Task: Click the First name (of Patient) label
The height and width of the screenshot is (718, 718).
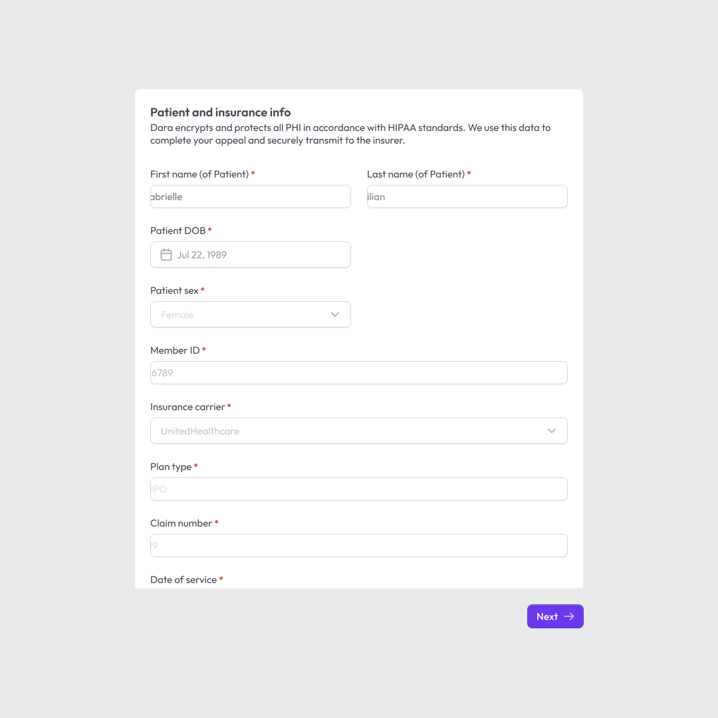Action: (x=199, y=174)
